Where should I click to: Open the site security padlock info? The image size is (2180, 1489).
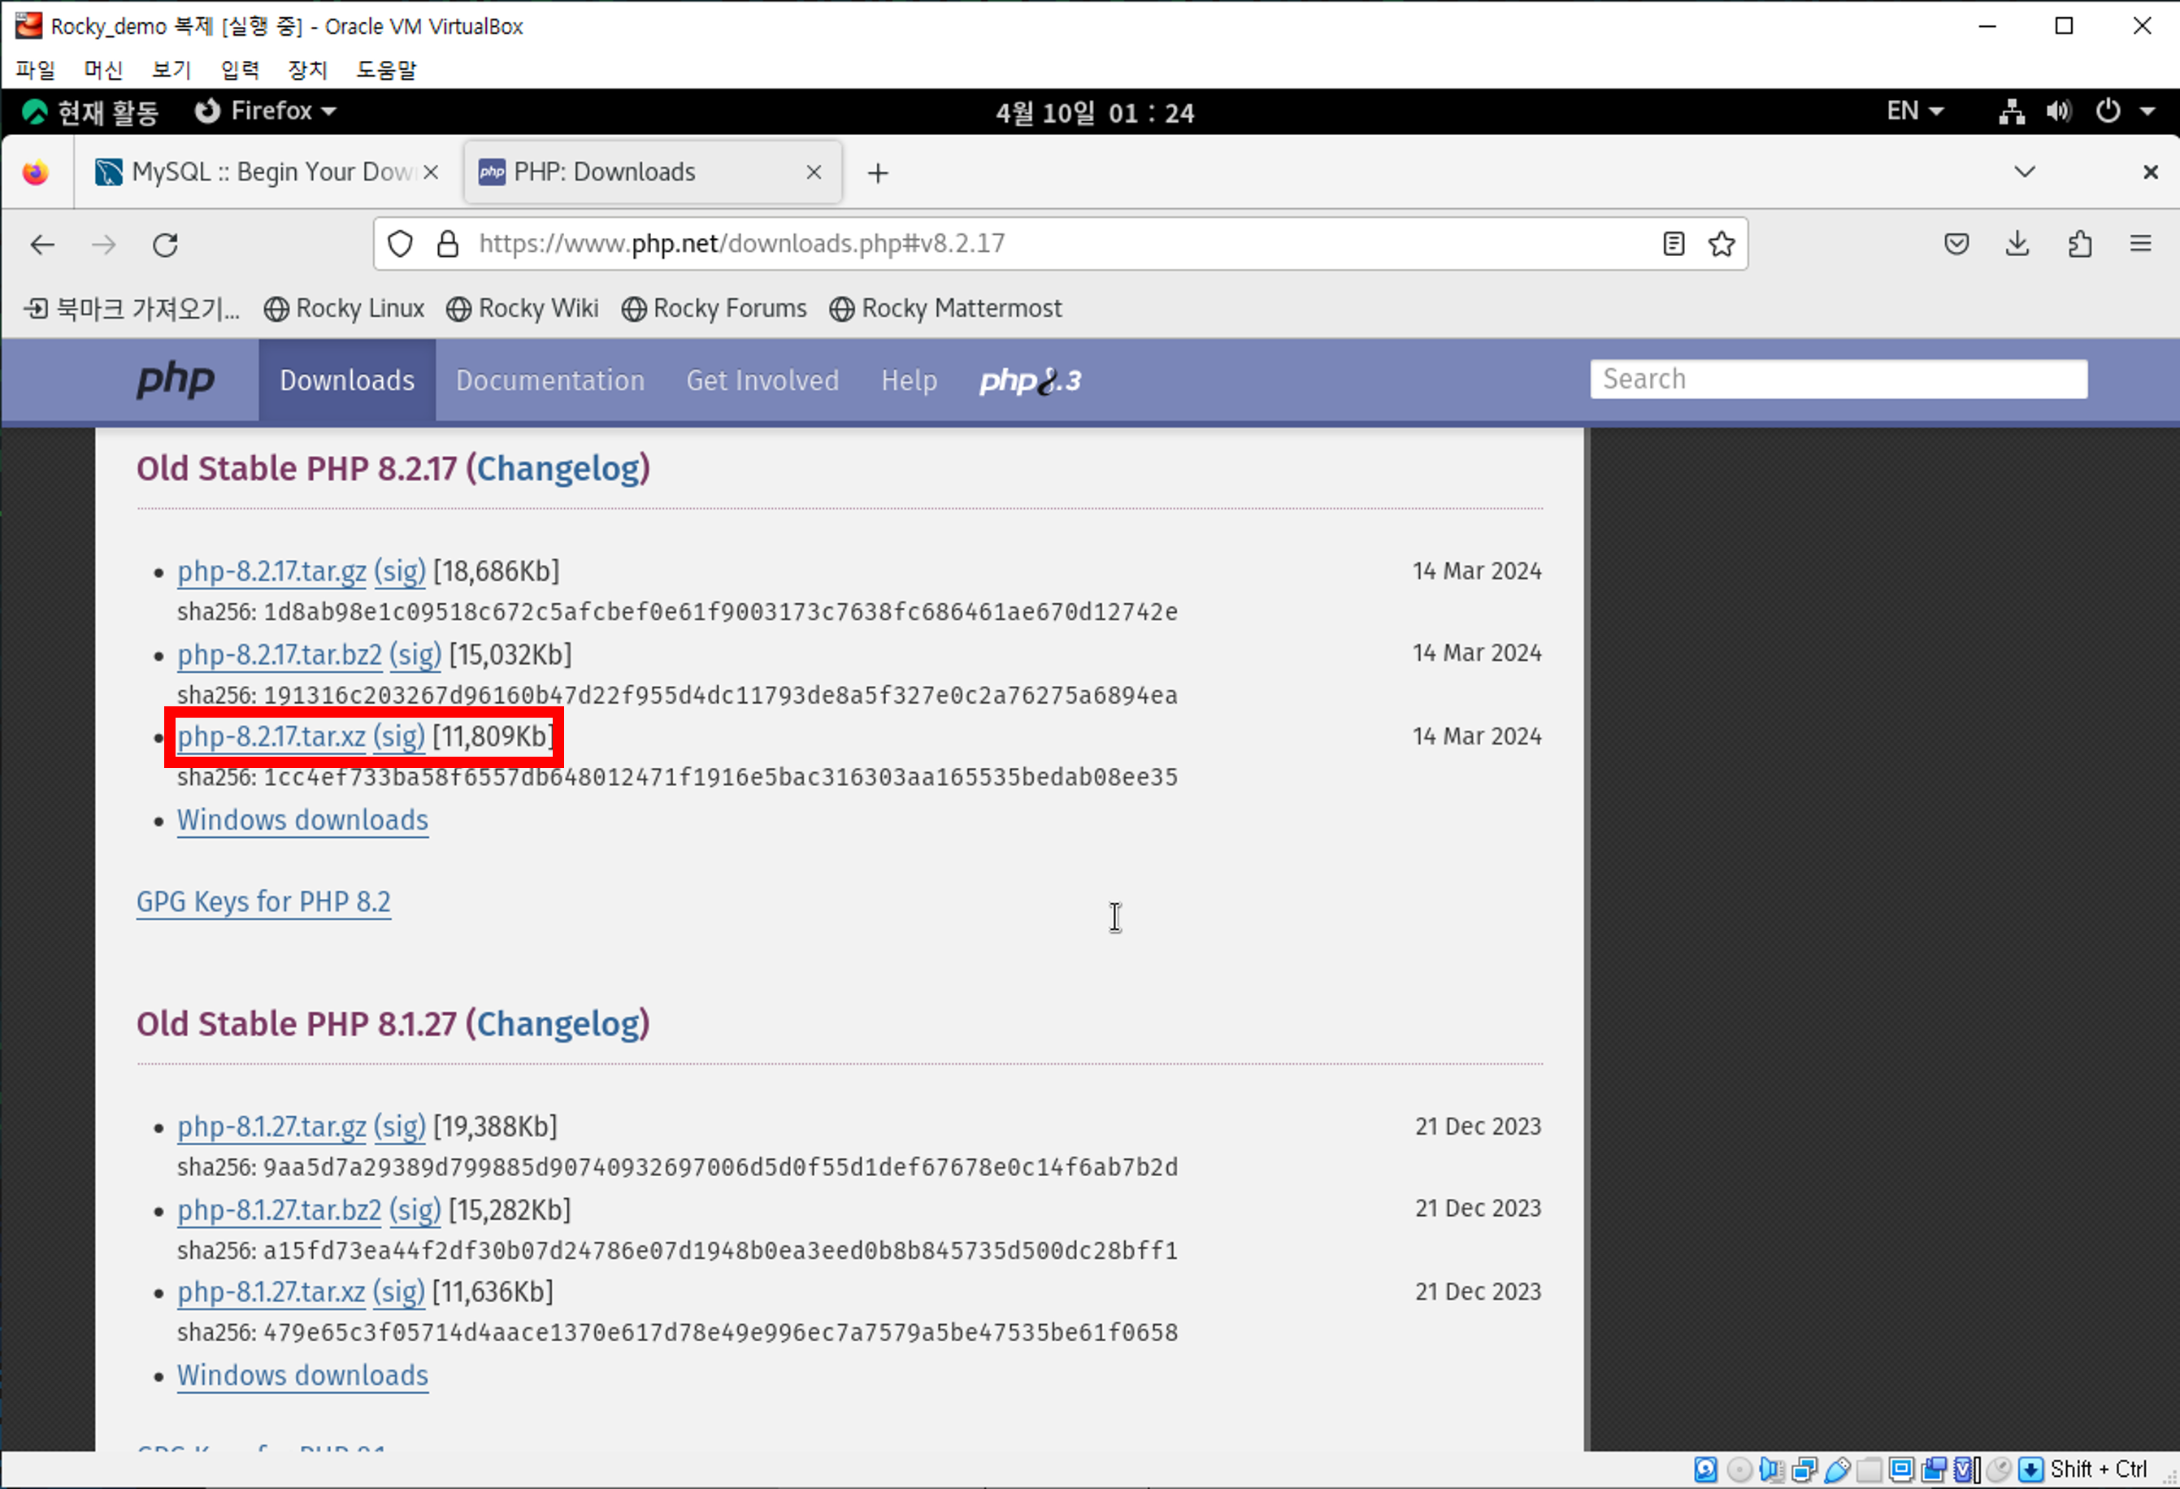449,244
